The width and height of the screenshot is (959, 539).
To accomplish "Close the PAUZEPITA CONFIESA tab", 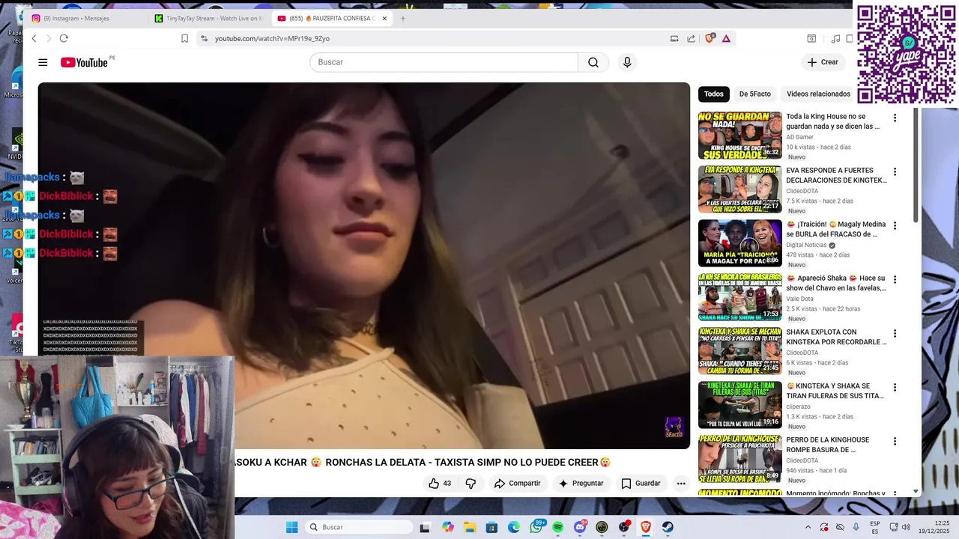I will click(x=384, y=18).
